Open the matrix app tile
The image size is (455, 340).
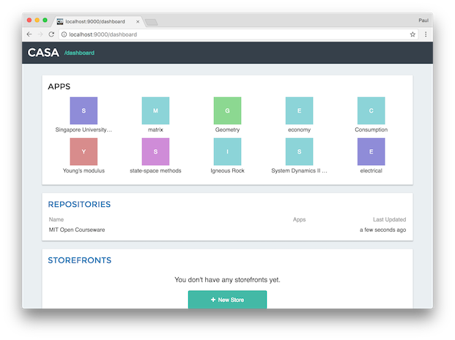(155, 111)
